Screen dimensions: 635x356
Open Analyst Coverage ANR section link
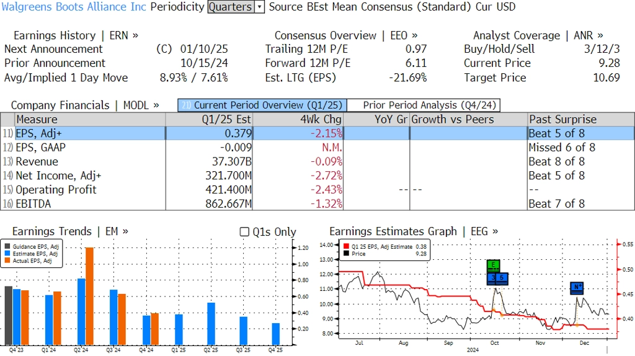click(538, 35)
